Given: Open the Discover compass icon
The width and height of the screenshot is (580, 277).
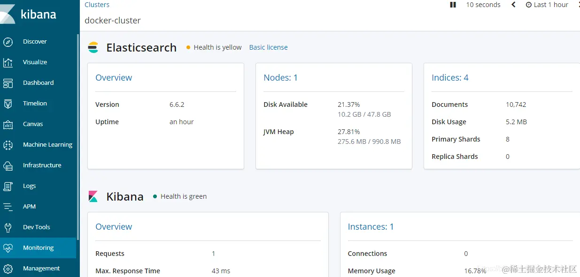Looking at the screenshot, I should pyautogui.click(x=8, y=42).
